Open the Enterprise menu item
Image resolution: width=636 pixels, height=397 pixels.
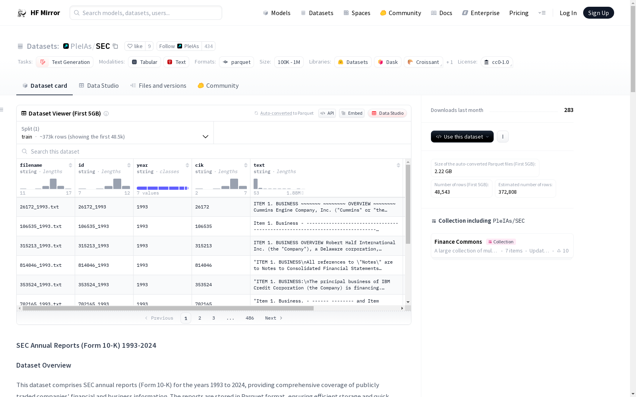tap(481, 13)
